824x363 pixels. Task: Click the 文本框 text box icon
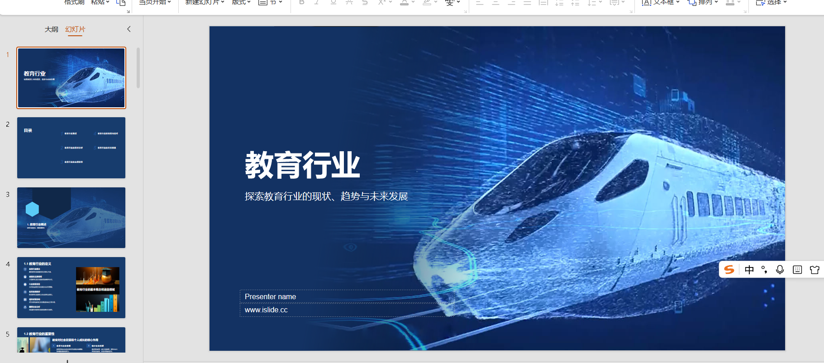pyautogui.click(x=647, y=3)
